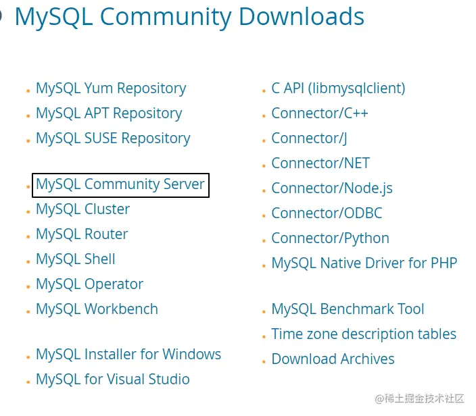Open Time zone description tables link
476x416 pixels.
pos(364,334)
